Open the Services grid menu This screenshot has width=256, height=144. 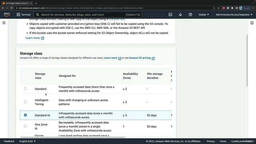[18, 14]
